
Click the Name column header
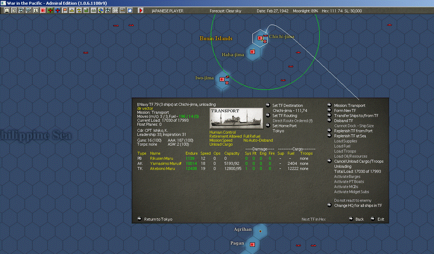pos(155,153)
